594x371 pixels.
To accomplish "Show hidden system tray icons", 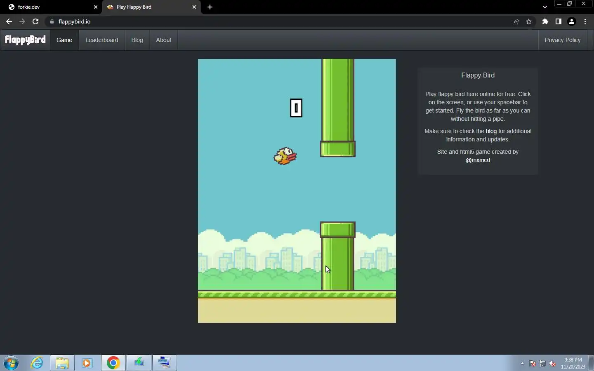I will tap(522, 363).
